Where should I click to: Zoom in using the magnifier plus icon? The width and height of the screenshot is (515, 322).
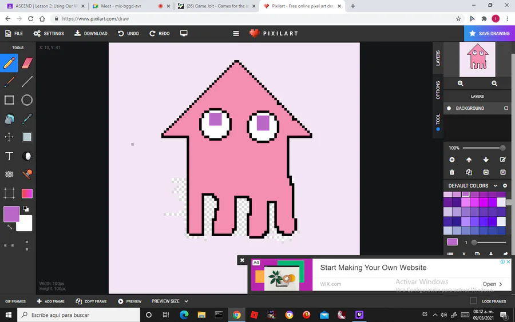coord(461,84)
